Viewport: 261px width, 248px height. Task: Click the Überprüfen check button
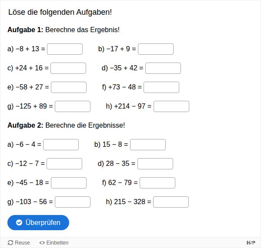click(38, 222)
